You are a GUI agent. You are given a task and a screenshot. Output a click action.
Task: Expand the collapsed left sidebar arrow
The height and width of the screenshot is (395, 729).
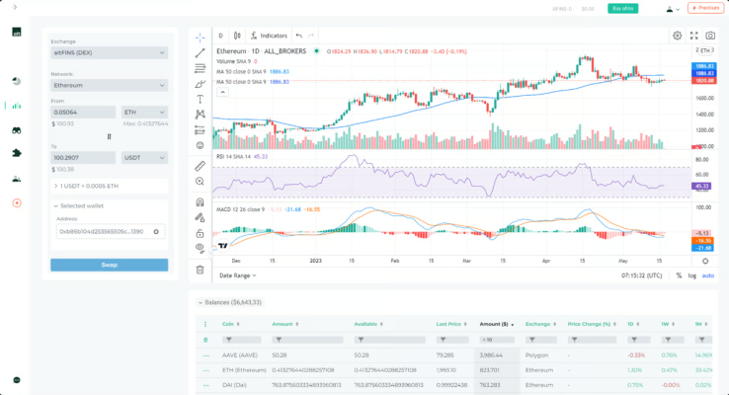pyautogui.click(x=15, y=7)
